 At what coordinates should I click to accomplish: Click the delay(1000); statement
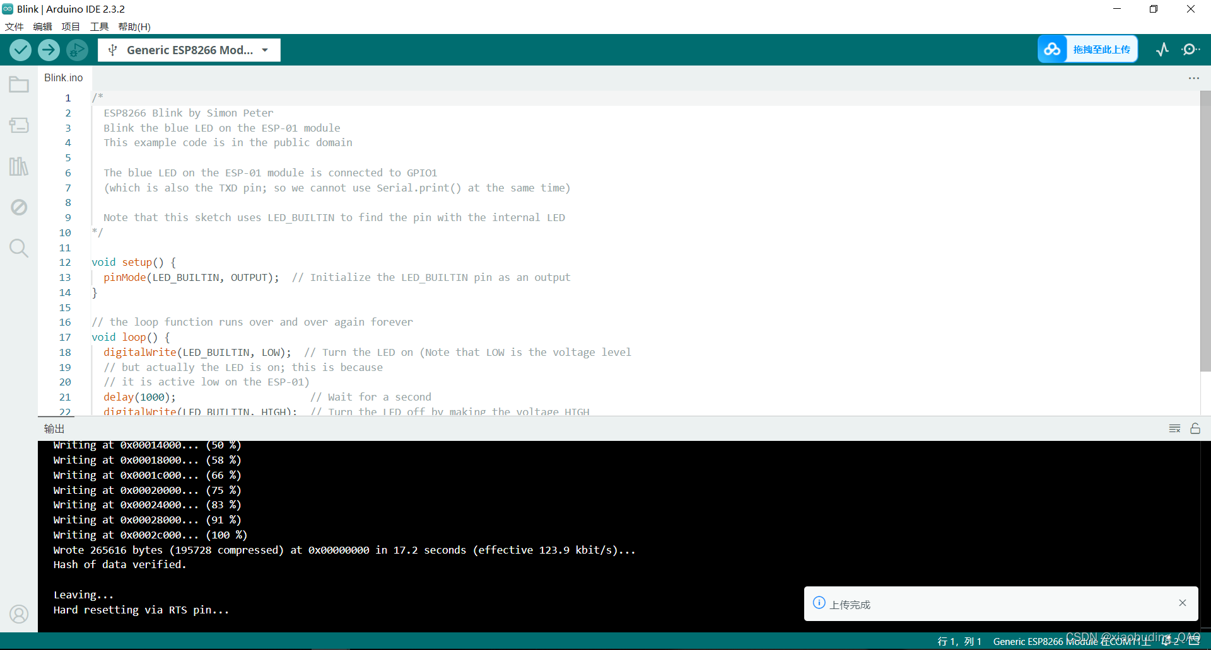pos(139,397)
